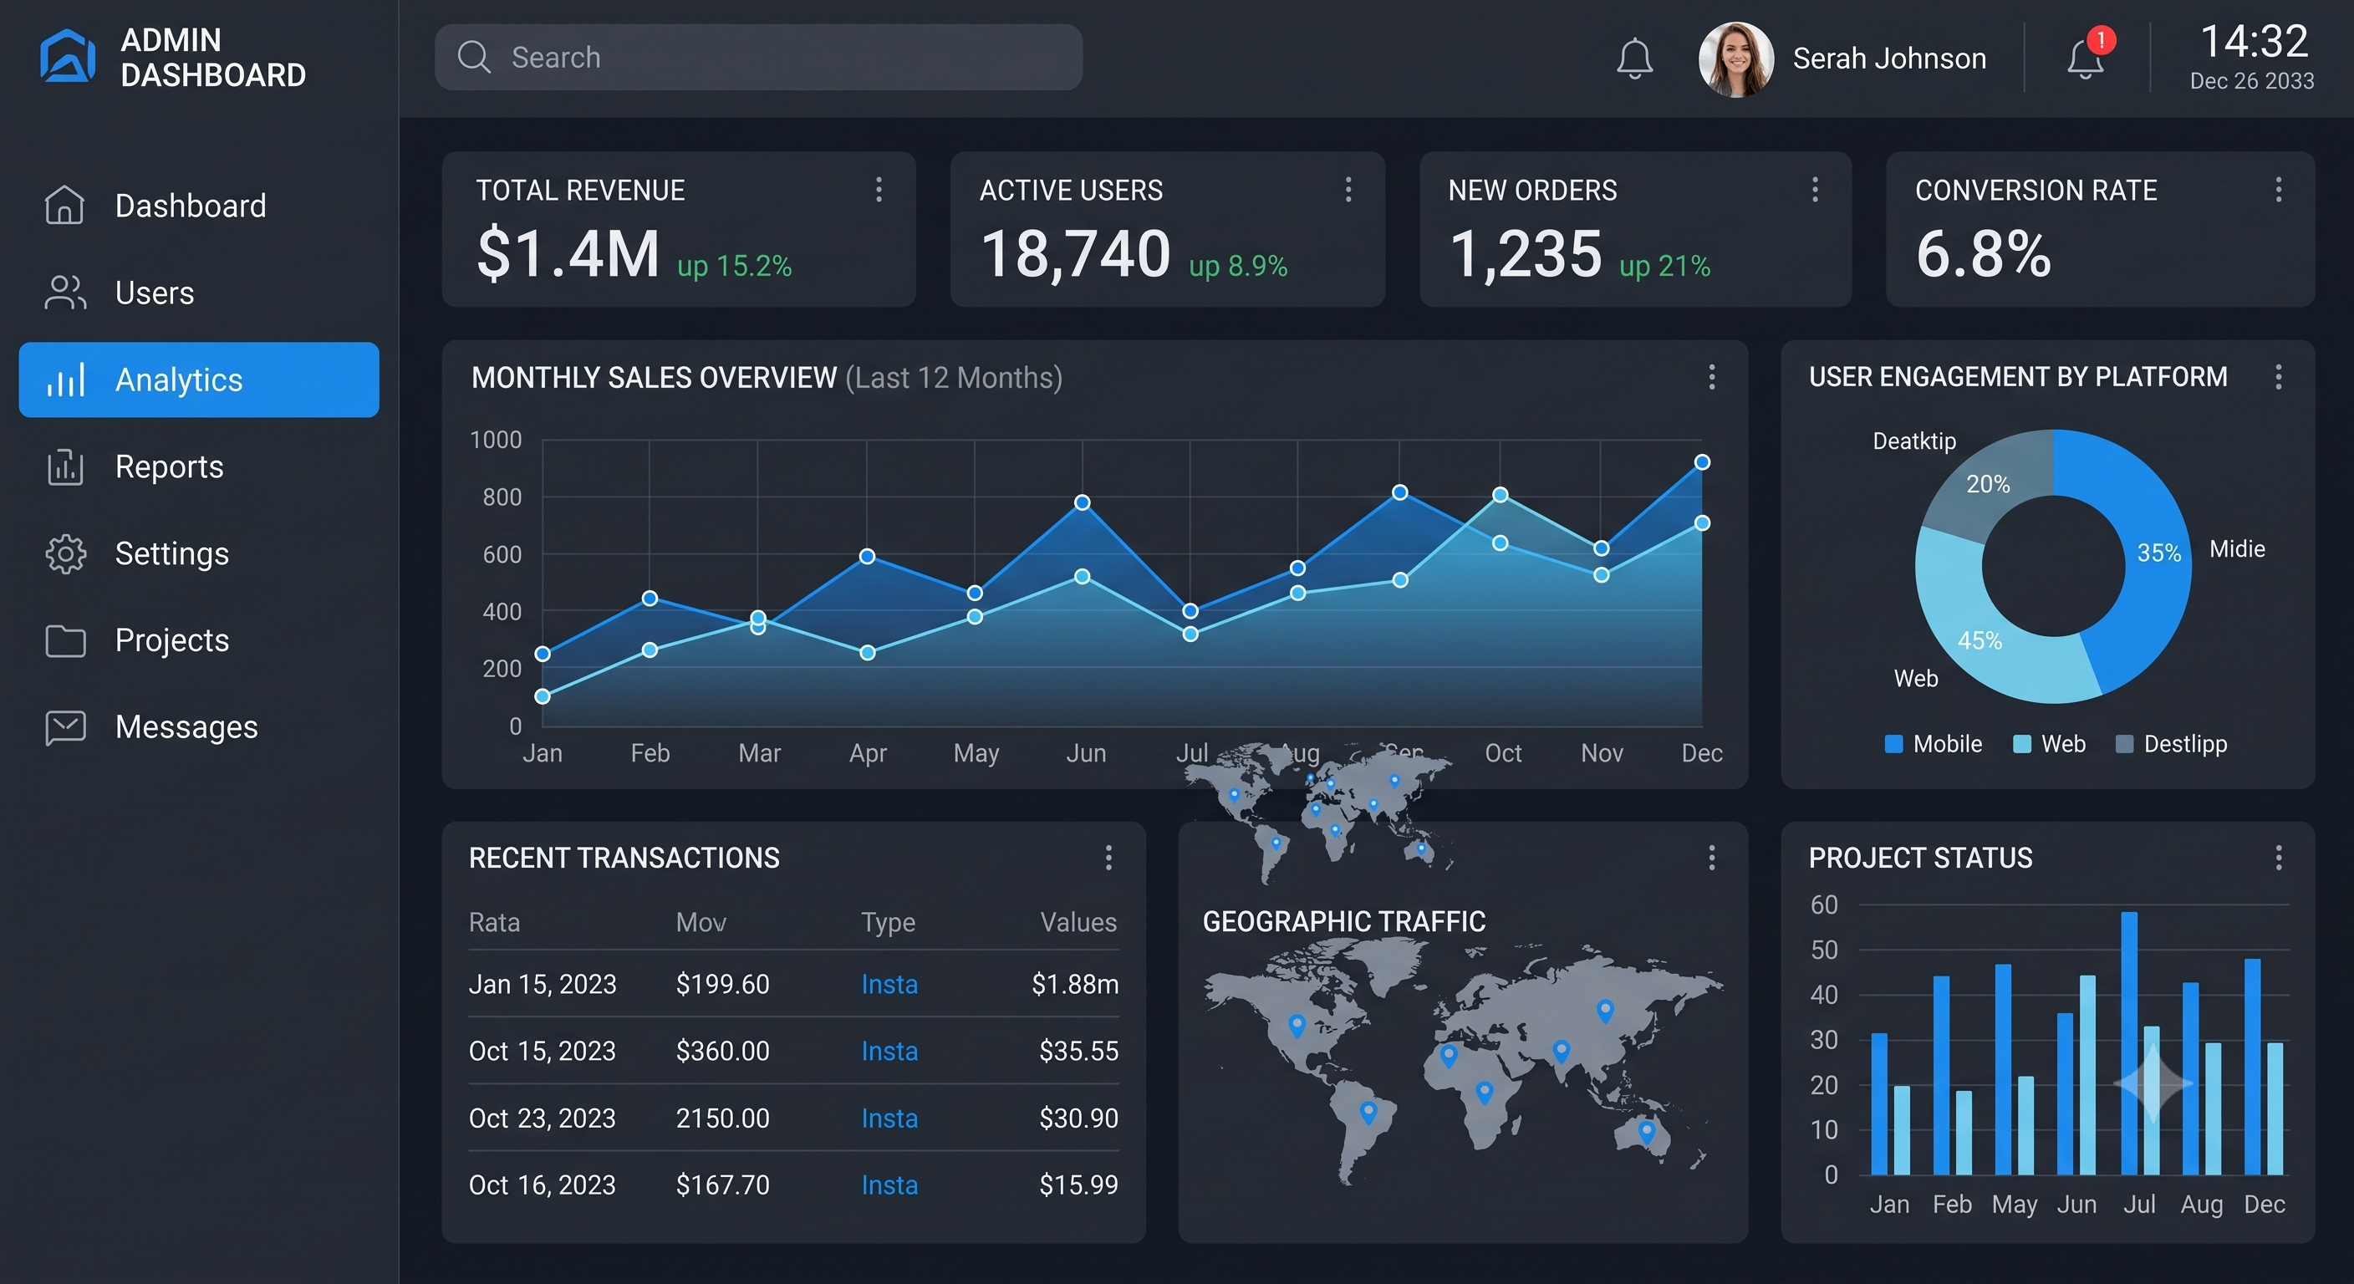
Task: Click the Settings gear icon
Action: [65, 554]
